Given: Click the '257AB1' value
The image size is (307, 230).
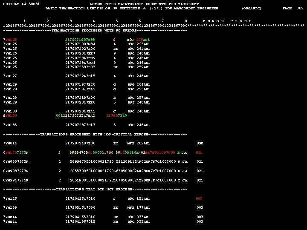Looking at the screenshot, I should coord(143,98).
